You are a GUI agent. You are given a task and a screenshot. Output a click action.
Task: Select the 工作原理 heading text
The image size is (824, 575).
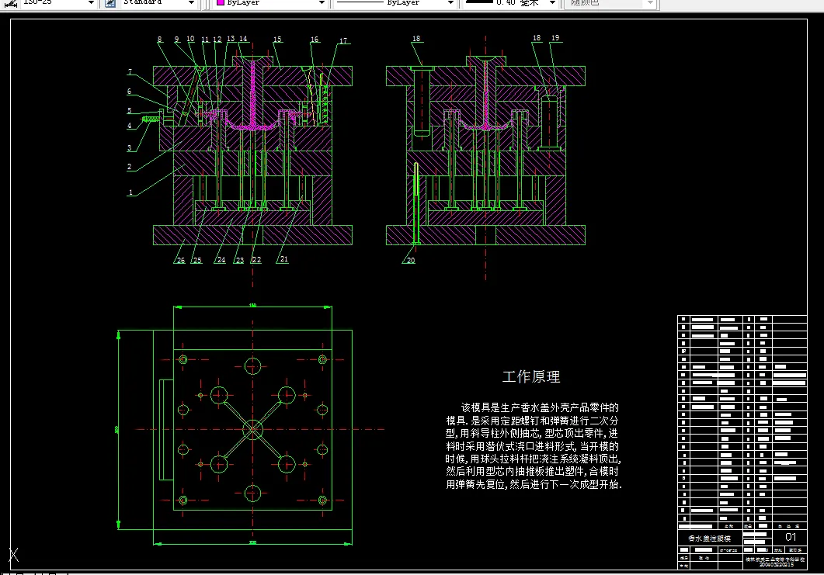point(530,376)
